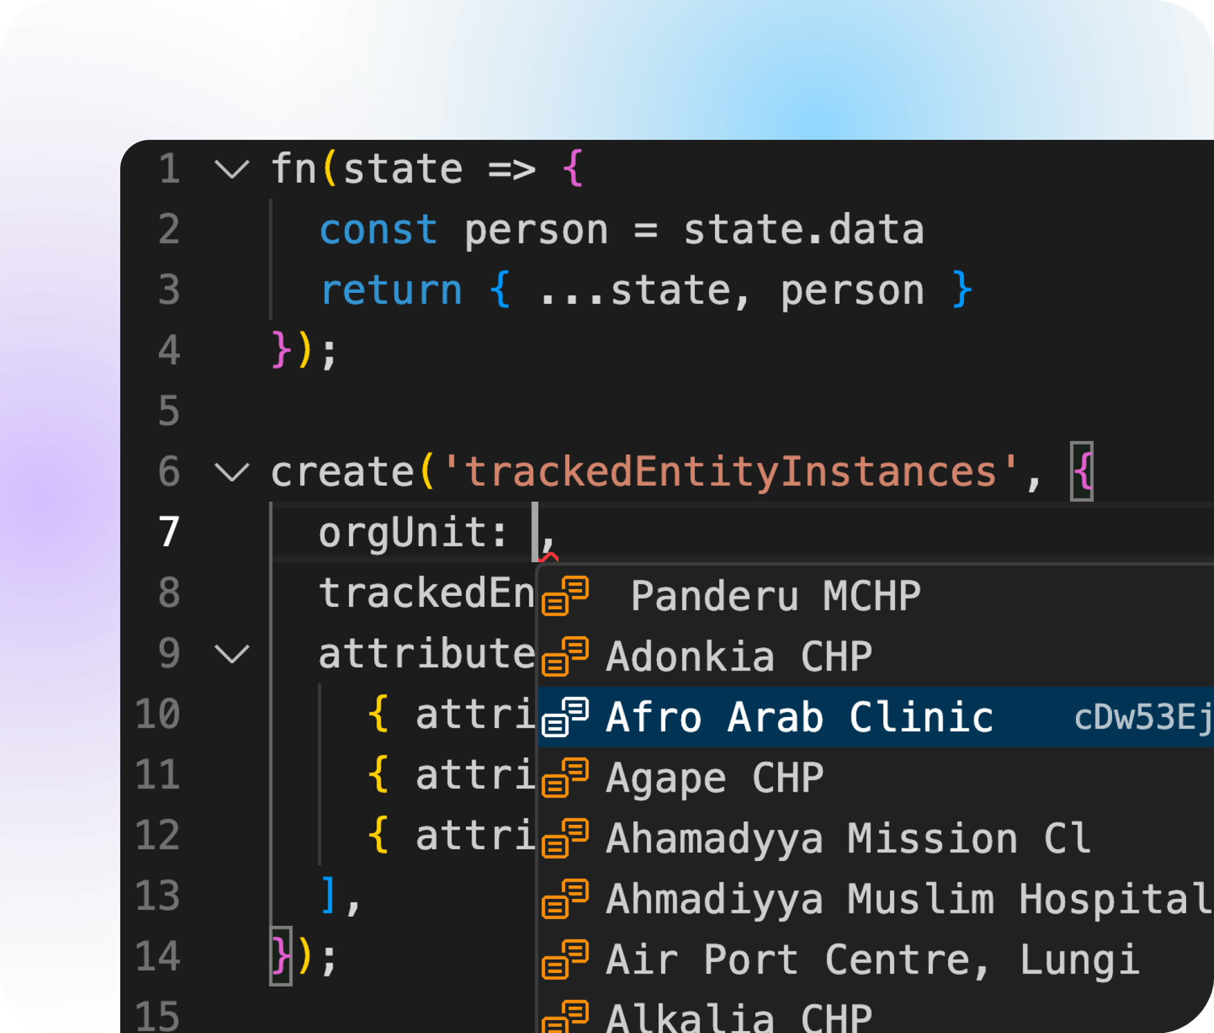This screenshot has width=1214, height=1033.
Task: Pick Agape CHP from suggestions
Action: [x=876, y=777]
